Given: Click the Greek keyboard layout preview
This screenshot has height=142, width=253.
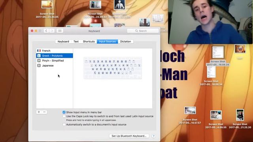Looking at the screenshot, I should coord(113,68).
